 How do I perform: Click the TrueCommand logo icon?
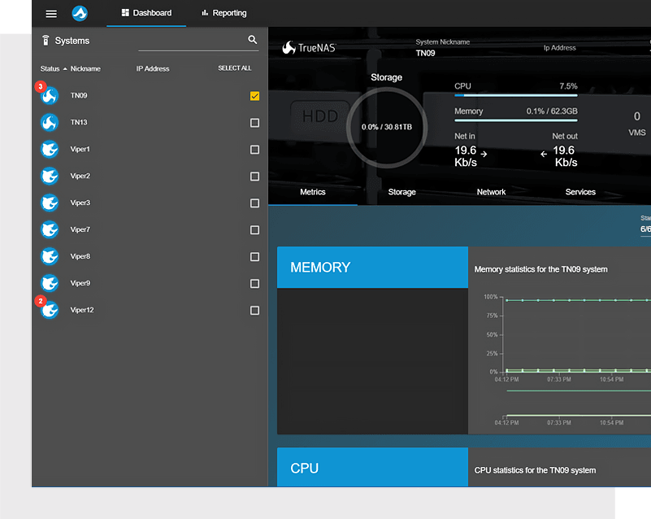point(80,13)
